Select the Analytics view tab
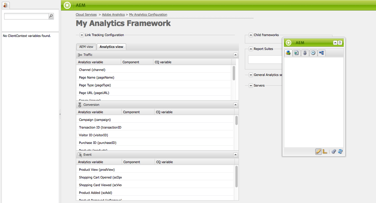The width and height of the screenshot is (376, 203). [111, 47]
